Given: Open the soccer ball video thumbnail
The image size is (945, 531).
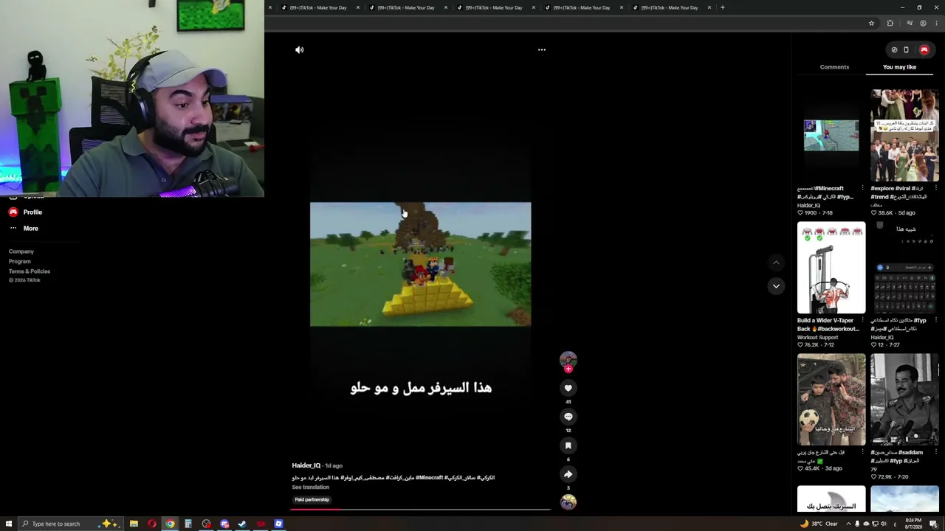Looking at the screenshot, I should pyautogui.click(x=831, y=400).
